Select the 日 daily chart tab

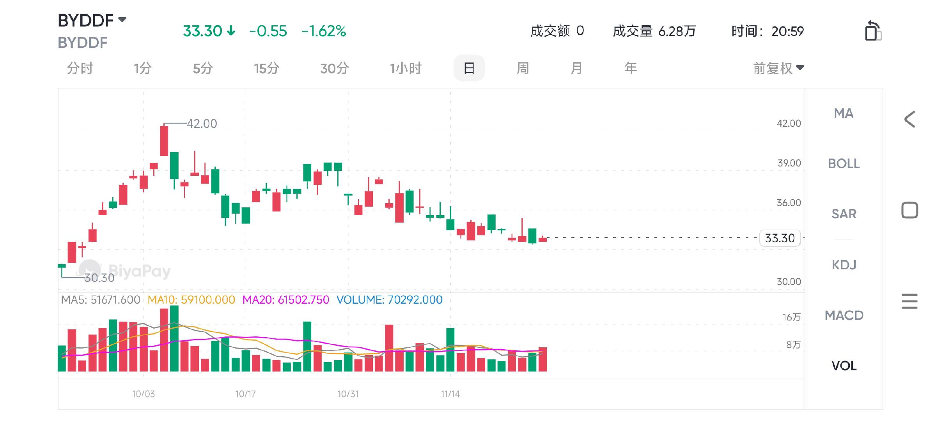tap(469, 68)
